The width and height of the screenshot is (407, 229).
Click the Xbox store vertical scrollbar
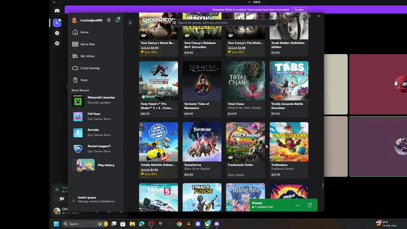[323, 185]
